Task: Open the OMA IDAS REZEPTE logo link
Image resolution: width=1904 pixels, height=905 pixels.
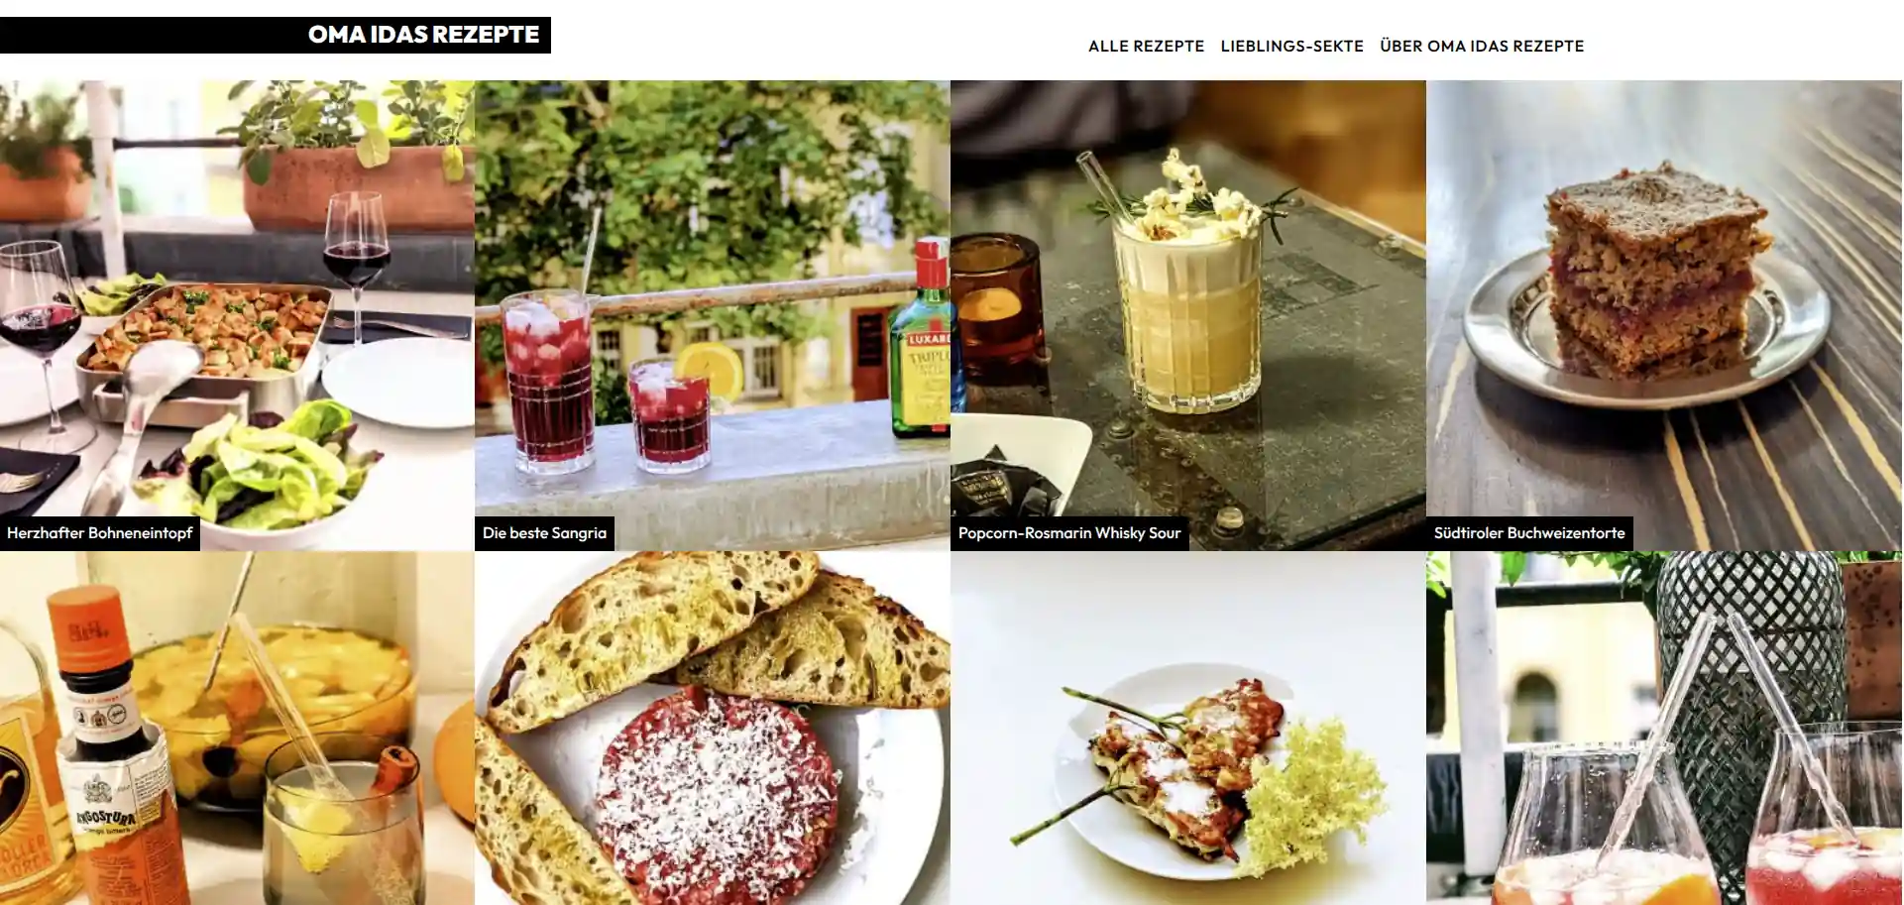Action: click(x=423, y=35)
